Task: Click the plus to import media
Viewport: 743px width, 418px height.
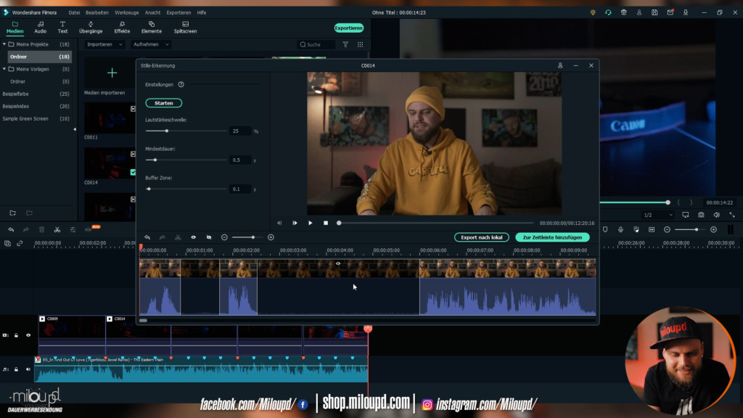Action: [x=112, y=73]
